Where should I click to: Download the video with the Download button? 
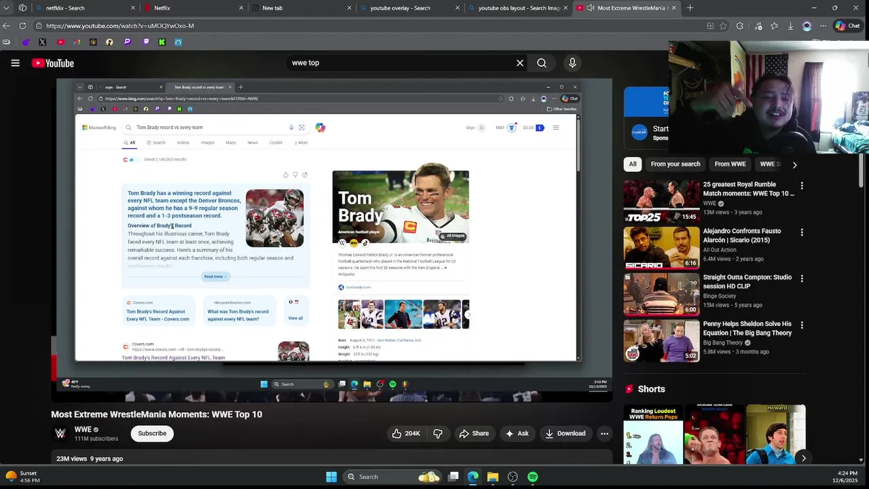pos(565,433)
